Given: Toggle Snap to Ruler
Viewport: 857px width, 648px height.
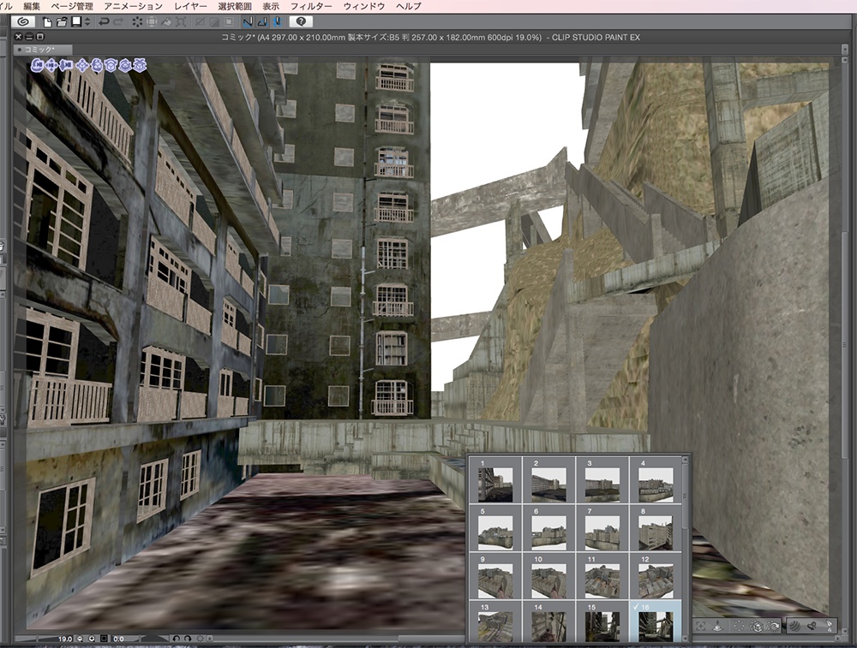Looking at the screenshot, I should pyautogui.click(x=248, y=22).
